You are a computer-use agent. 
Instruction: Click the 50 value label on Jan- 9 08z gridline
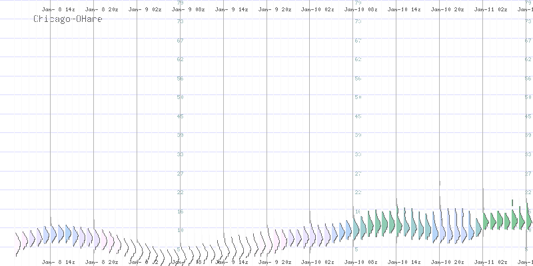point(179,97)
